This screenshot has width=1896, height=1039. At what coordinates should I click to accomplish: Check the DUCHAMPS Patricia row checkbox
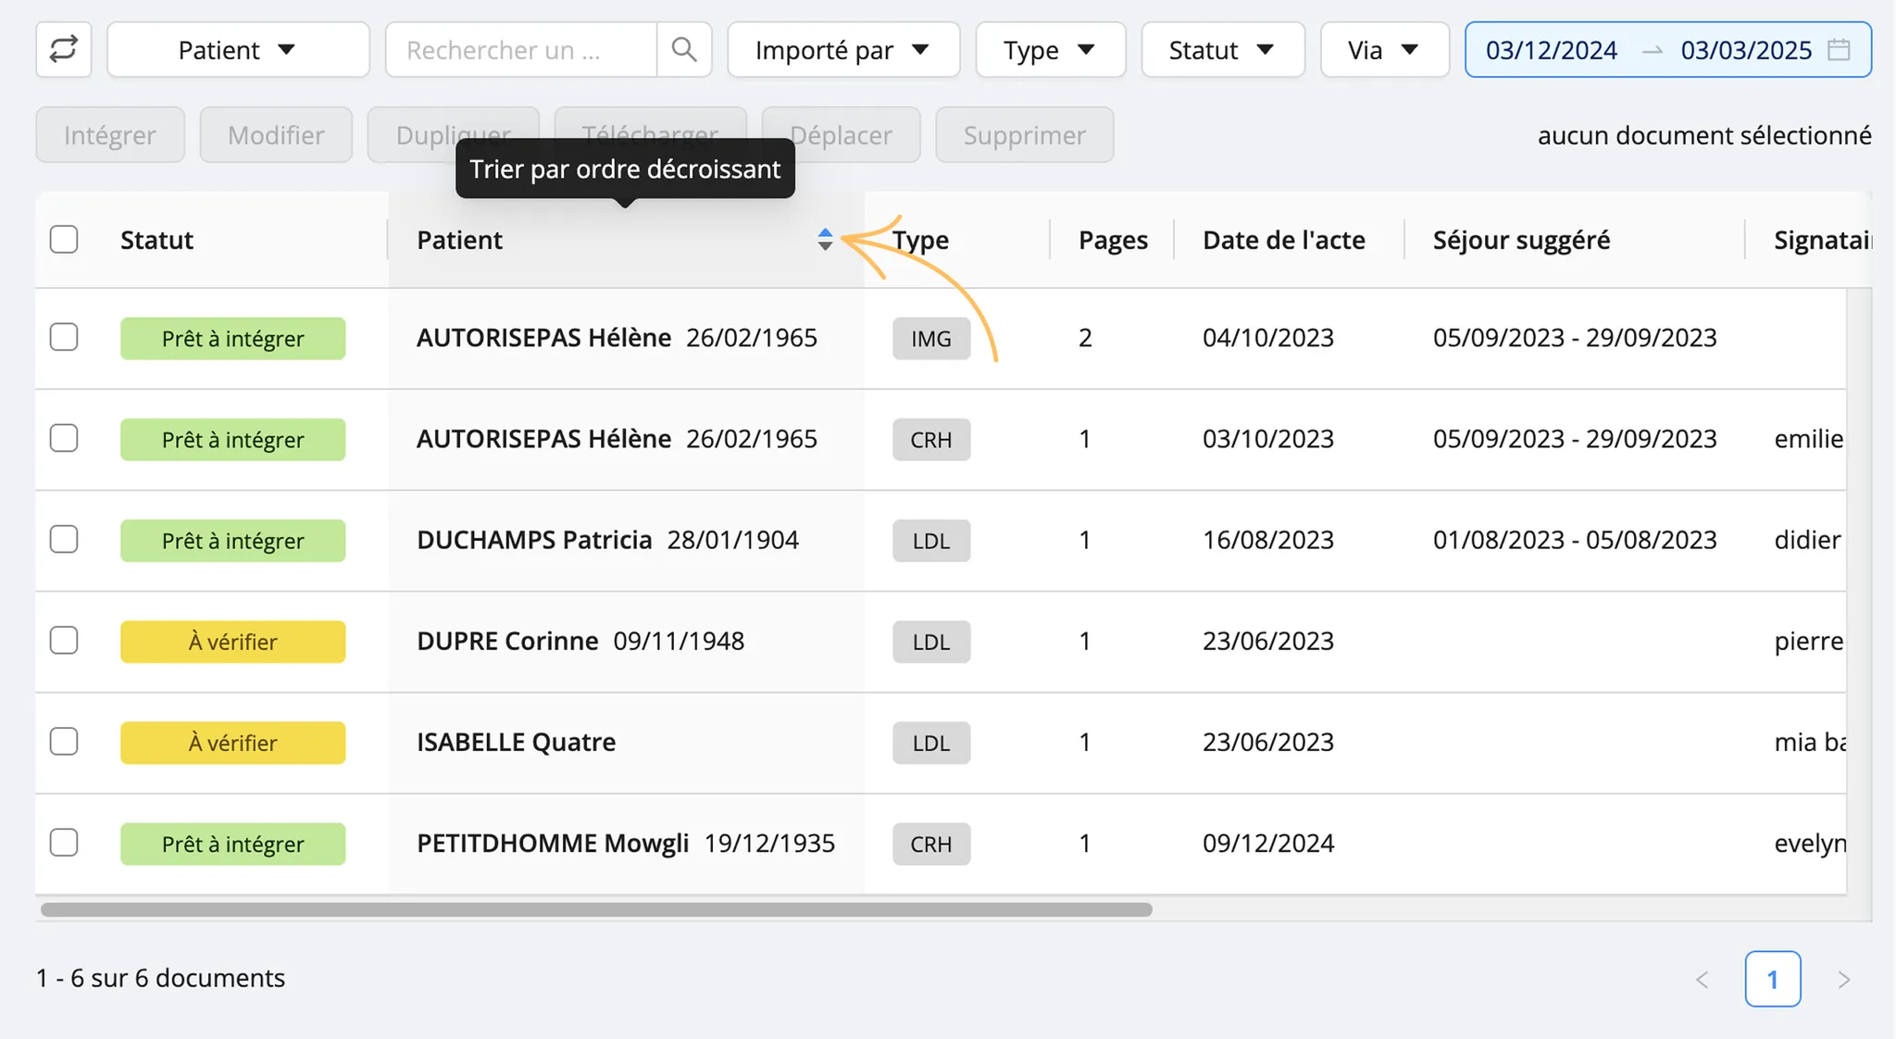tap(64, 540)
